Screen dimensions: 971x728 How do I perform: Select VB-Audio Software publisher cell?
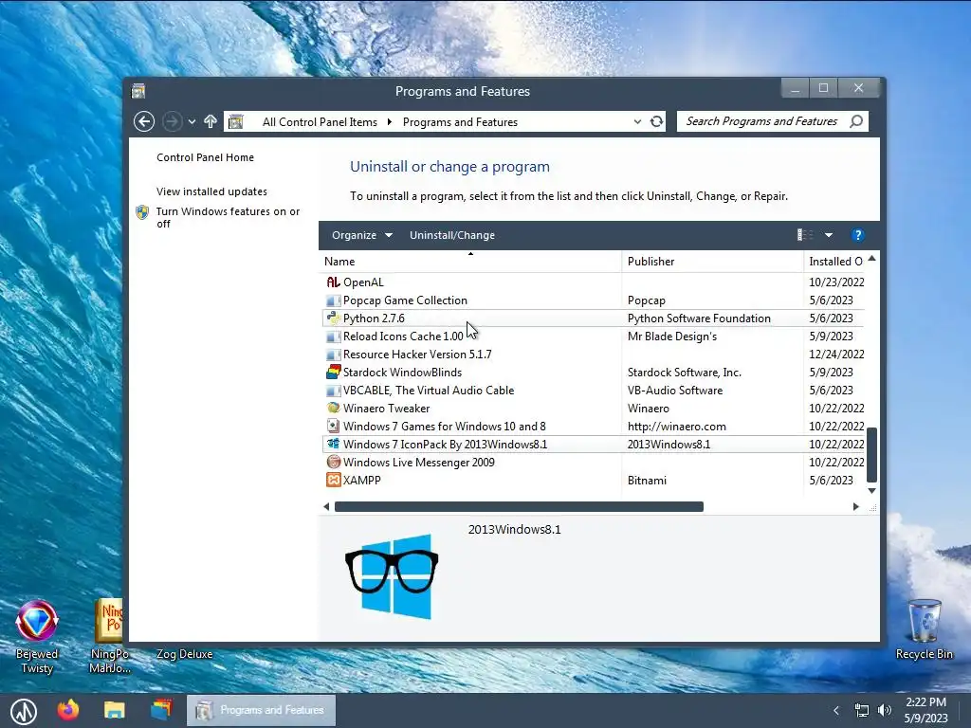coord(675,390)
